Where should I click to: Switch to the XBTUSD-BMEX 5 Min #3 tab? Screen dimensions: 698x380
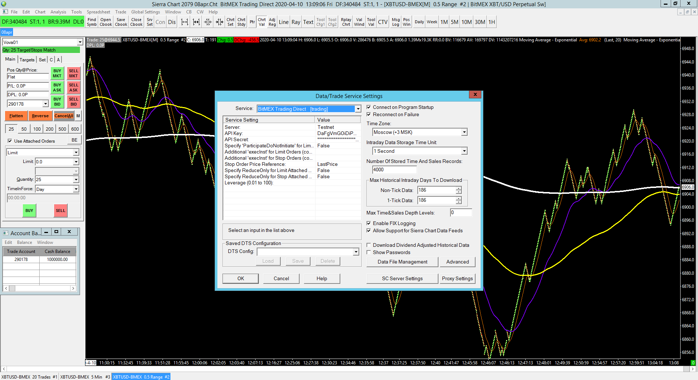click(85, 377)
